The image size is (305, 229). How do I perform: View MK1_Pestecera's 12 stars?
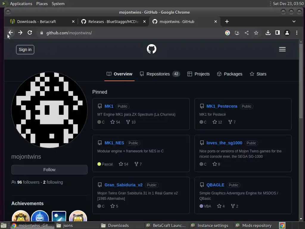pyautogui.click(x=217, y=122)
